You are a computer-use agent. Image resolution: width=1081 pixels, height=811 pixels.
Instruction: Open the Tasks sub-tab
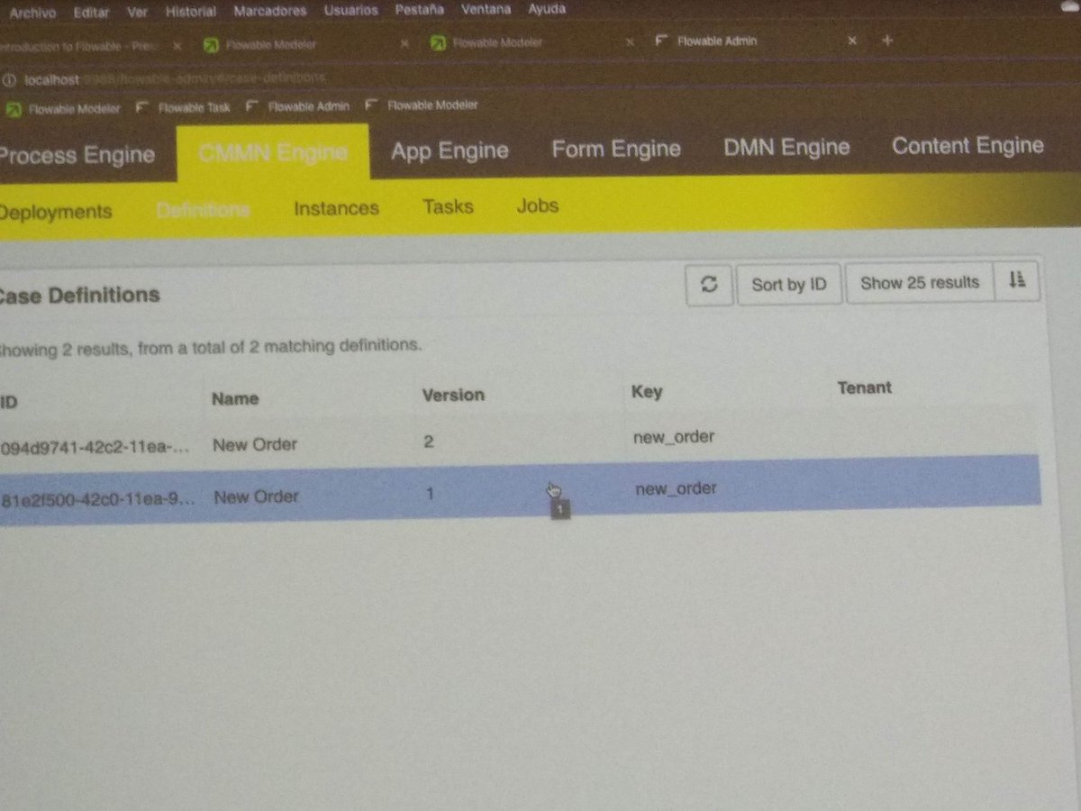click(448, 206)
